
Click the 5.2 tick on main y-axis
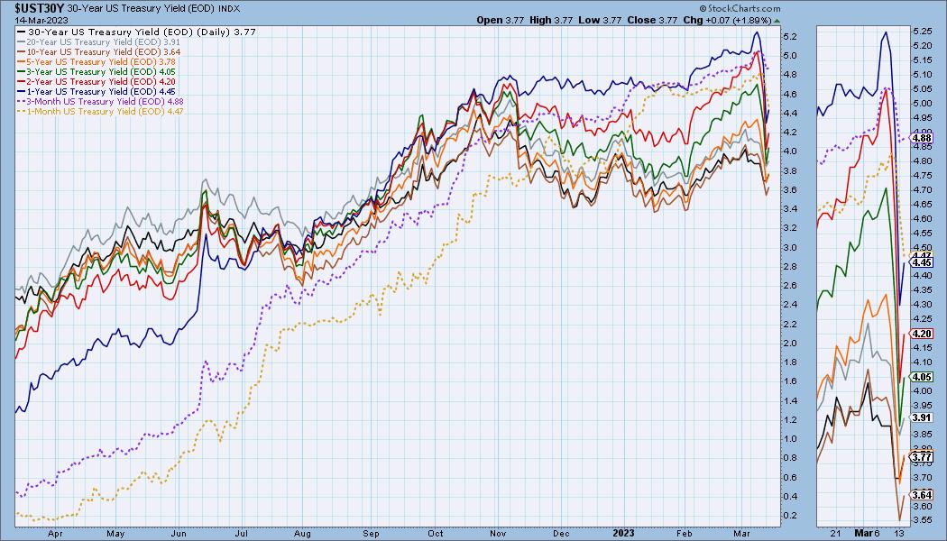pos(789,36)
